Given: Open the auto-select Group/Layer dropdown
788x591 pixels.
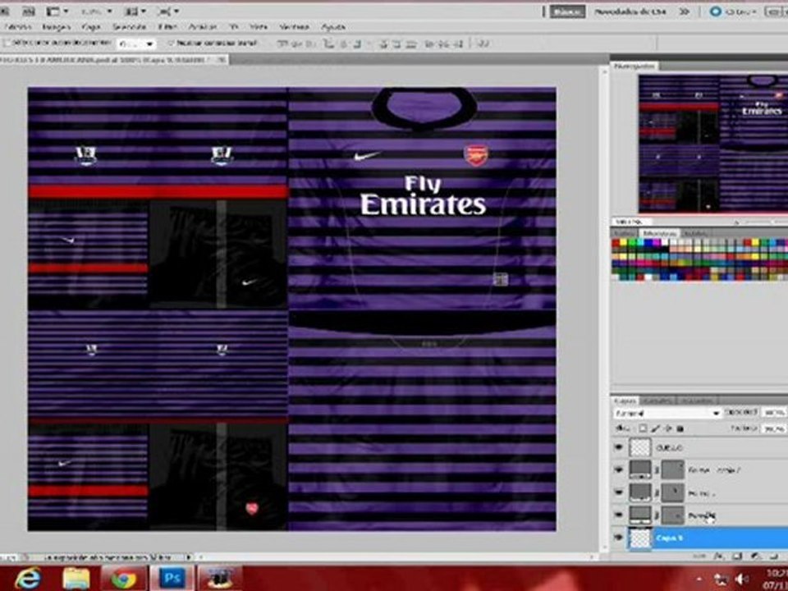Looking at the screenshot, I should tap(137, 44).
